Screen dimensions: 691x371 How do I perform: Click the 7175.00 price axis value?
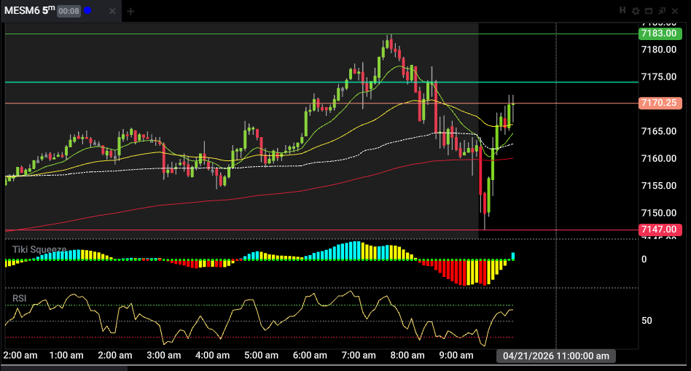point(659,77)
